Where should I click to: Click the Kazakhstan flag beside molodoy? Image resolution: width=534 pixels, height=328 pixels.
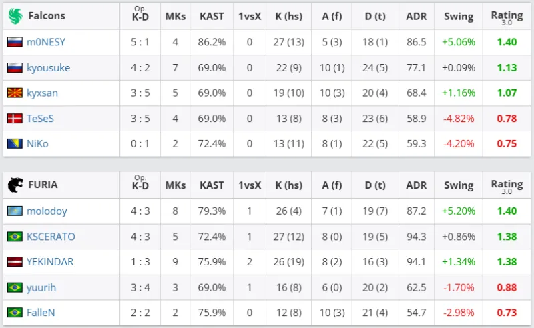pos(15,211)
